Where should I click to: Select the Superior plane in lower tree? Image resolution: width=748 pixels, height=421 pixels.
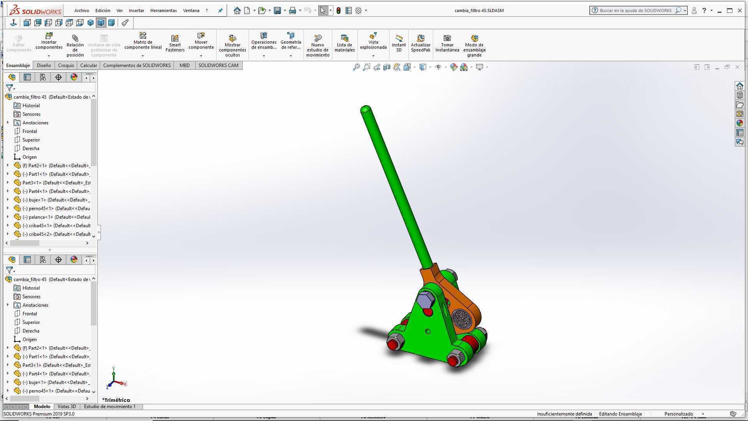point(31,322)
